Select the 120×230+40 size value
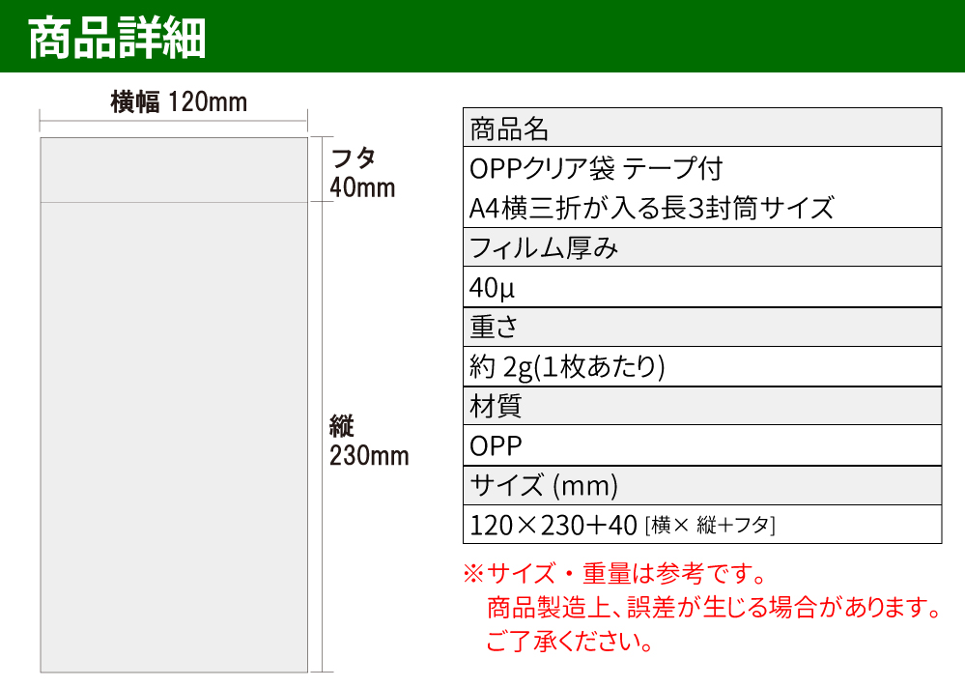This screenshot has width=965, height=687. coord(553,525)
